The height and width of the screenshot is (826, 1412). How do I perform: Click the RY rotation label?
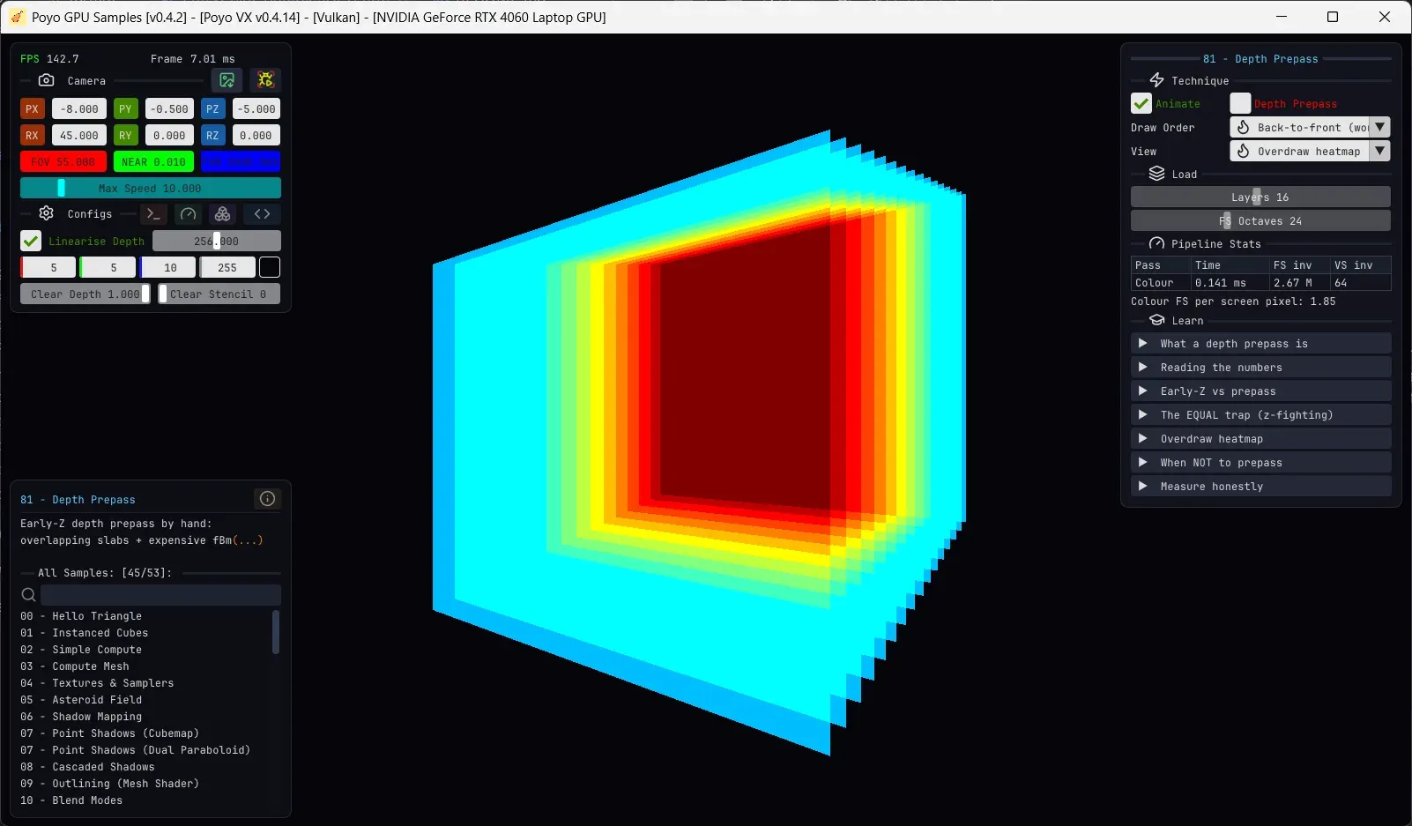tap(126, 136)
